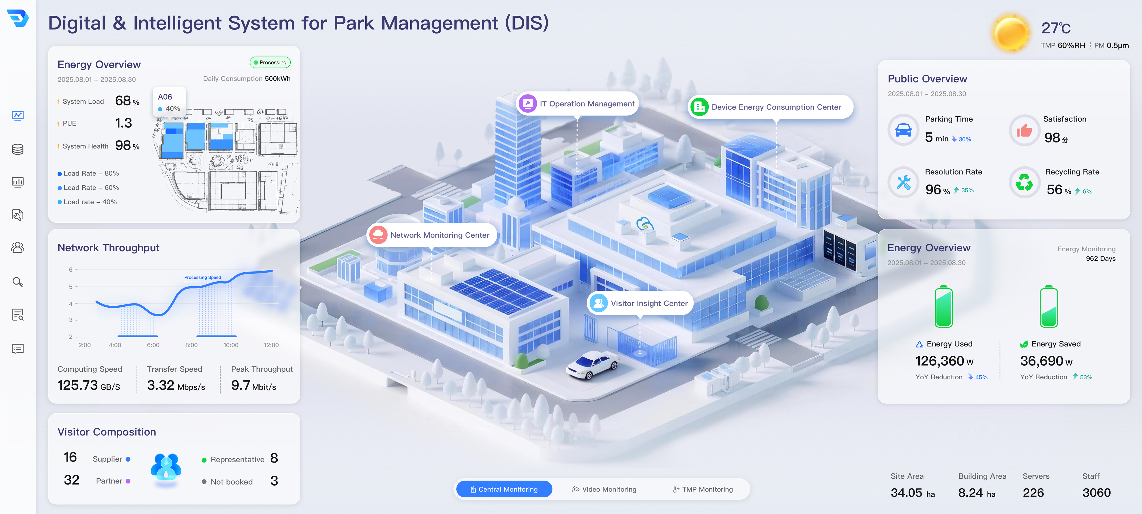Click the IT Operation Management label
The image size is (1142, 514).
[578, 104]
